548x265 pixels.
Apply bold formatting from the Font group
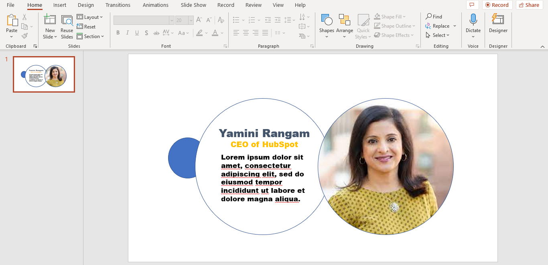[x=118, y=33]
